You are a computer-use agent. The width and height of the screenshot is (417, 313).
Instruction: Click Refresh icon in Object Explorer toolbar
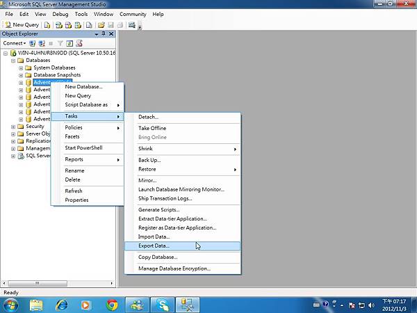coord(69,43)
